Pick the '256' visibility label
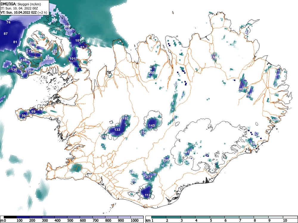 click(x=144, y=132)
